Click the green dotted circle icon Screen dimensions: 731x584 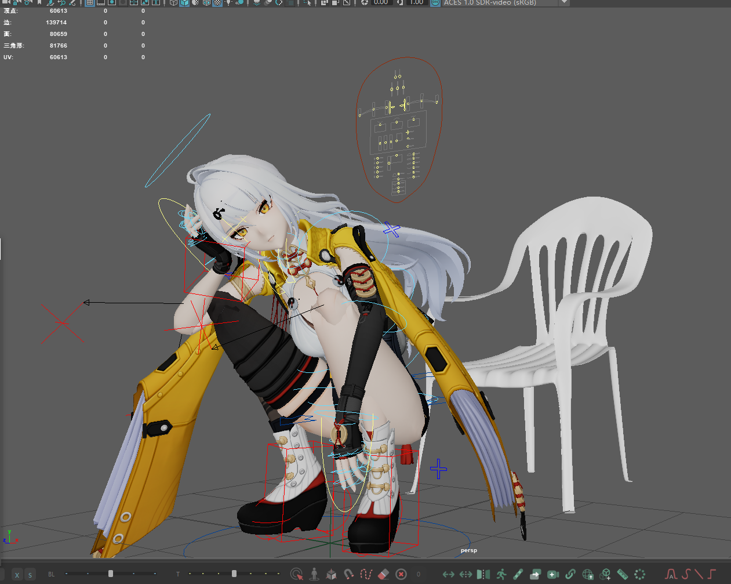tap(640, 574)
